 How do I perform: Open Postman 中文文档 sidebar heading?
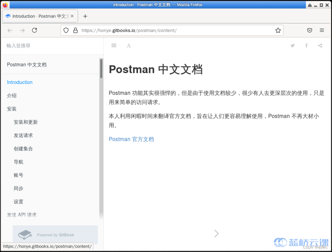tap(27, 65)
